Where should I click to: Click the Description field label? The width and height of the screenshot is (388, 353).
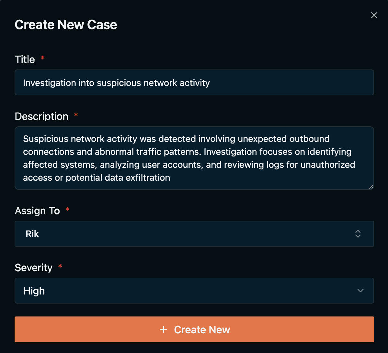[x=42, y=116]
